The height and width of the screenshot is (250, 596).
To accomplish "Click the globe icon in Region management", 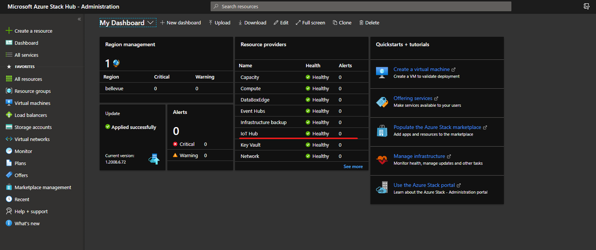I will [x=116, y=63].
